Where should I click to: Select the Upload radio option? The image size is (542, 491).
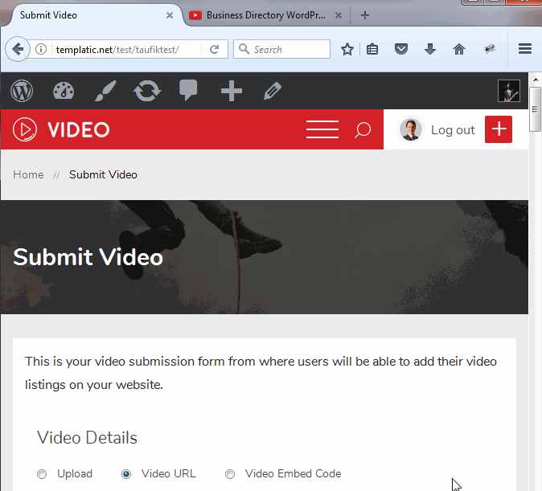(x=42, y=474)
